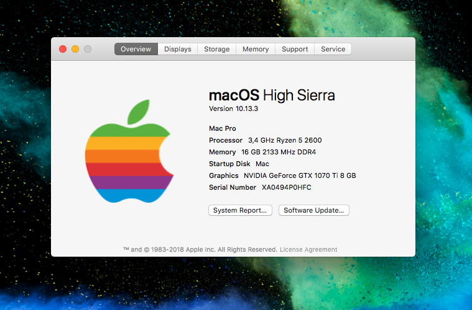Click memory value 16 GB 2133 MHz DDR4
Viewport: 472px width, 310px height.
(279, 152)
